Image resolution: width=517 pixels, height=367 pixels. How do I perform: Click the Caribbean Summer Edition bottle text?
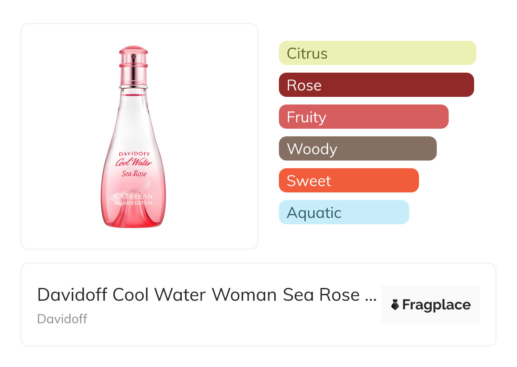coord(133,199)
